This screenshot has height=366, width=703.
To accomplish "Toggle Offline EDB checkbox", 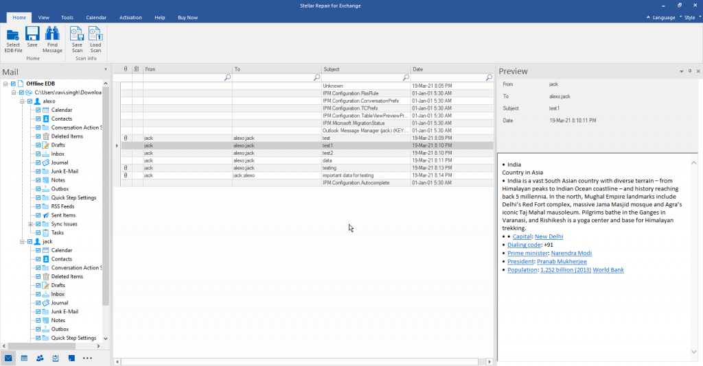I will coord(14,84).
